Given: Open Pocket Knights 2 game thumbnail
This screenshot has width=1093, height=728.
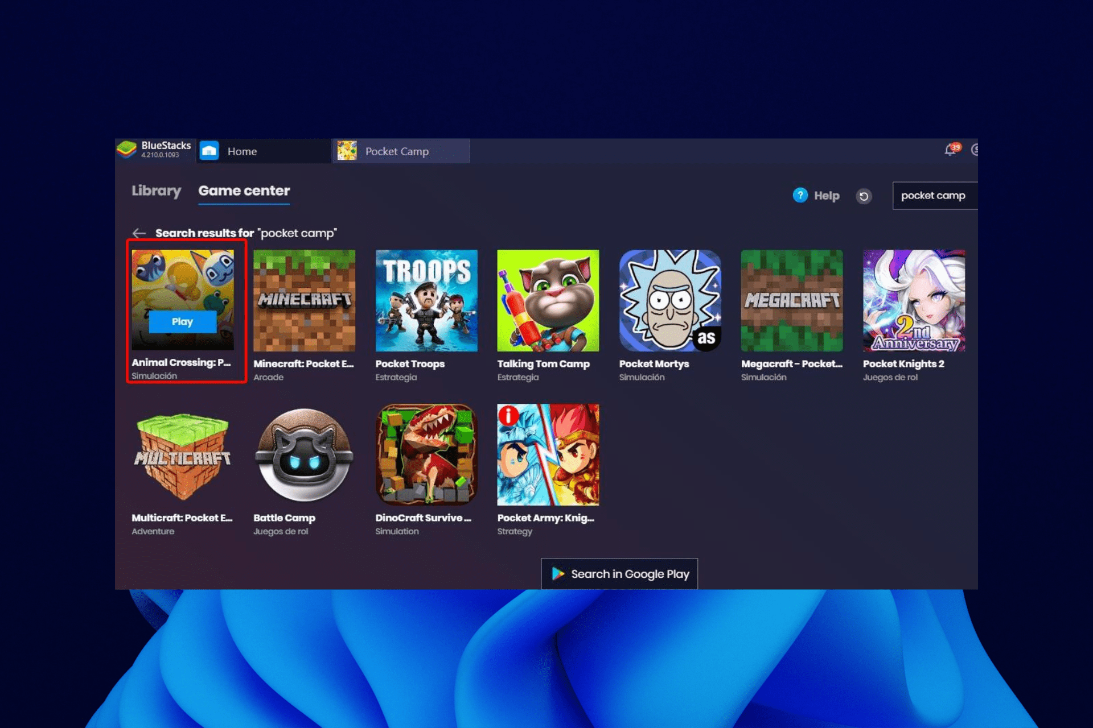Looking at the screenshot, I should (914, 300).
